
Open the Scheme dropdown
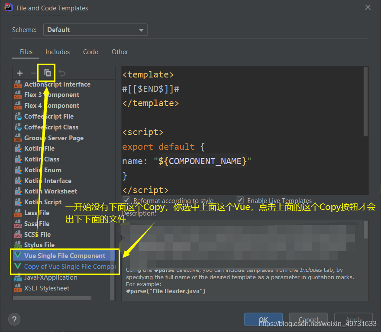[x=95, y=30]
